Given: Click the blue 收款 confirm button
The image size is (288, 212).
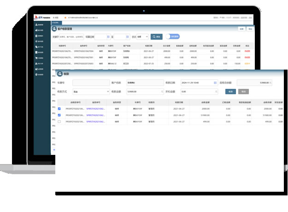Looking at the screenshot, I should [x=230, y=92].
